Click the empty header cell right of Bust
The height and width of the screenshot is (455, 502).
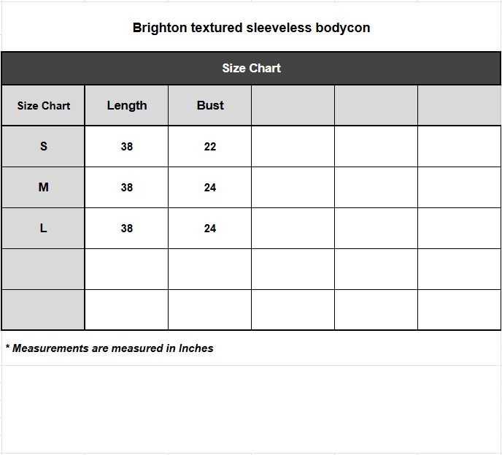(293, 105)
